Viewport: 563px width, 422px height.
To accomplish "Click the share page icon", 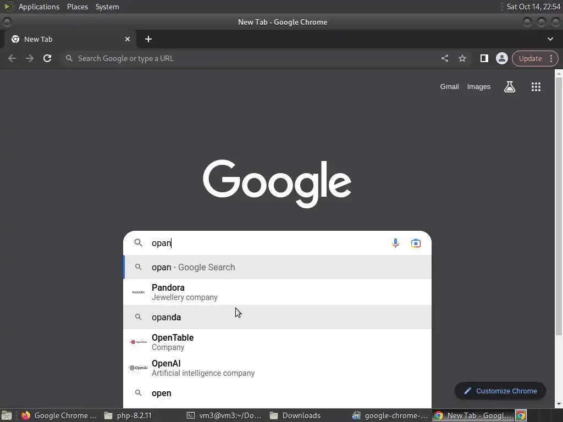I will click(x=444, y=58).
